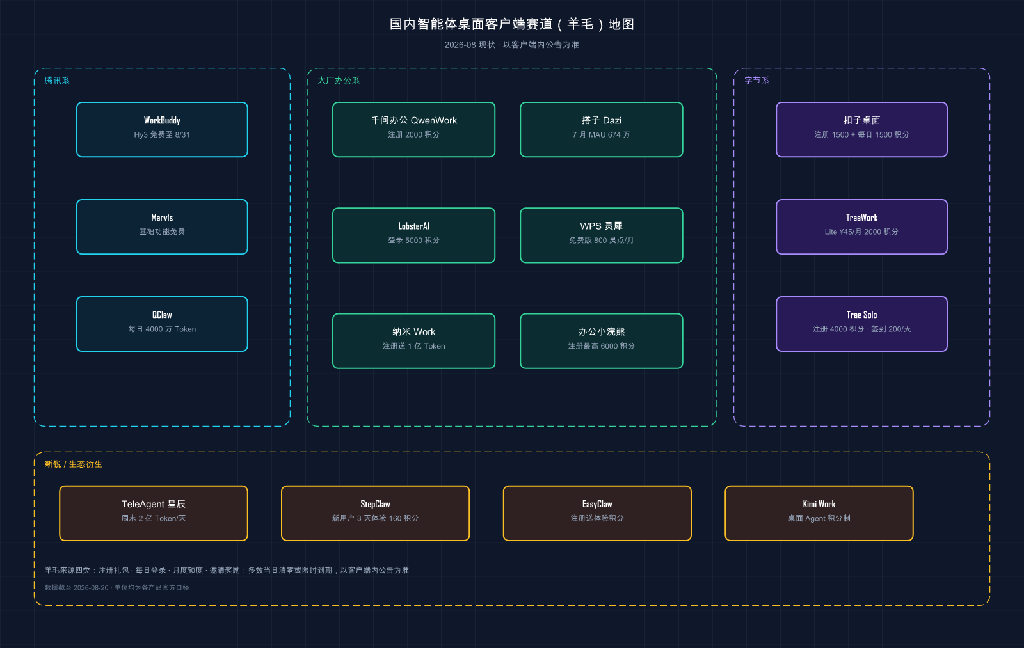Select the 扣子桌面 card
The image size is (1024, 648).
pyautogui.click(x=861, y=129)
